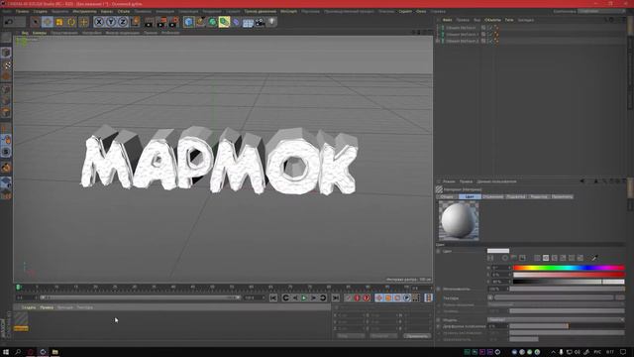Open Windows taskbar search
The image size is (634, 357).
pos(18,352)
